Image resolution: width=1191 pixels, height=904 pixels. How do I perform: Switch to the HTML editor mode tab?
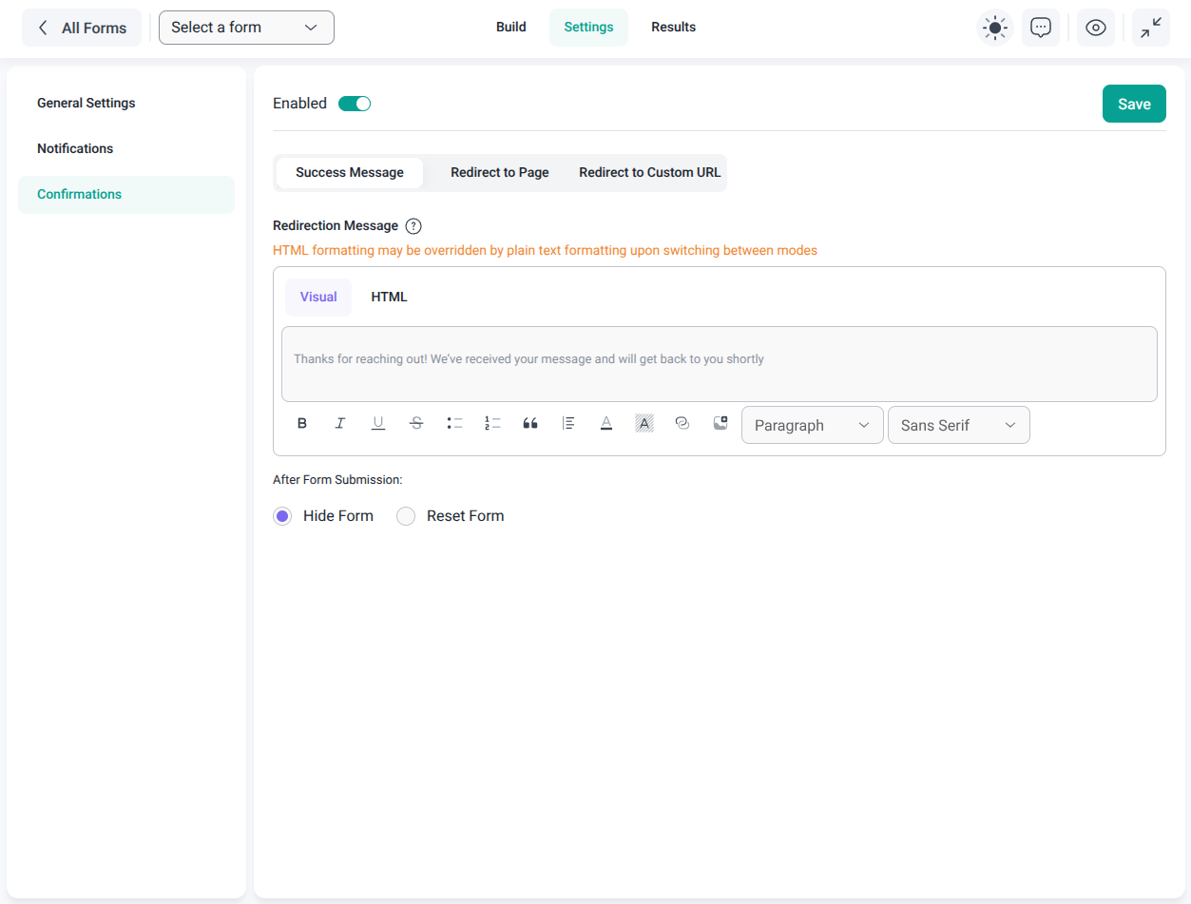[389, 298]
